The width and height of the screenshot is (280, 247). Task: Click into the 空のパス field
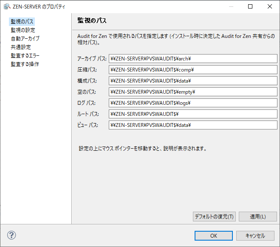pos(192,92)
